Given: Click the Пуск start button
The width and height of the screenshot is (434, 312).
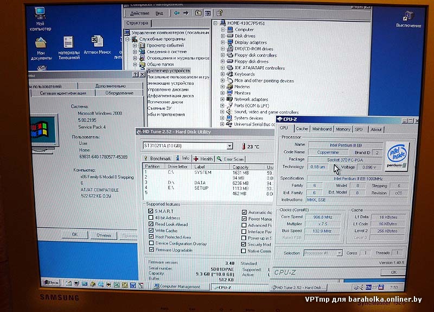Looking at the screenshot, I should (x=52, y=283).
